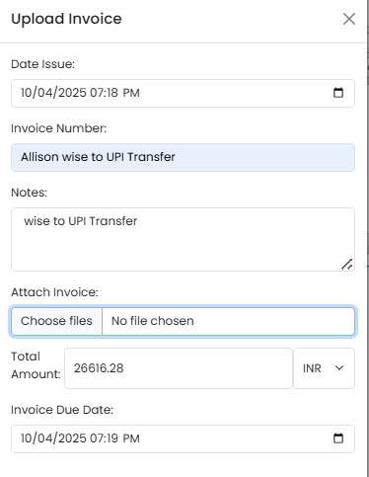369x477 pixels.
Task: Open the Date Issue calendar picker icon
Action: point(338,93)
